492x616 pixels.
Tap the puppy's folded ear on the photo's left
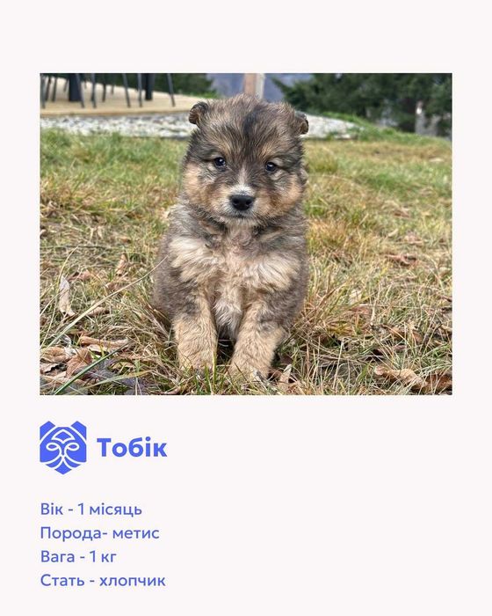(199, 113)
